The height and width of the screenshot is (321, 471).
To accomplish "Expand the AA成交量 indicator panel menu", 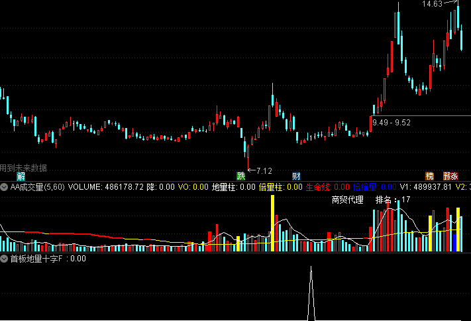I will 4,187.
